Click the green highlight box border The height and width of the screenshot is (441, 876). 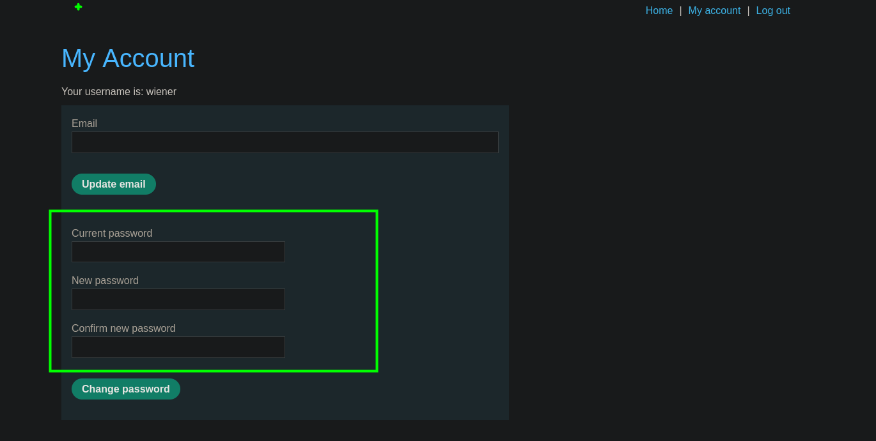(x=377, y=290)
